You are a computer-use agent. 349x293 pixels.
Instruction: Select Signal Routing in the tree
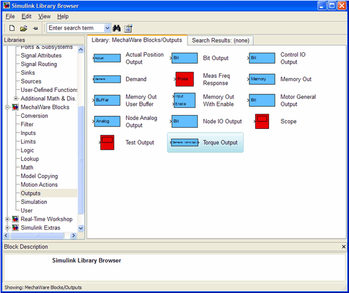(39, 64)
